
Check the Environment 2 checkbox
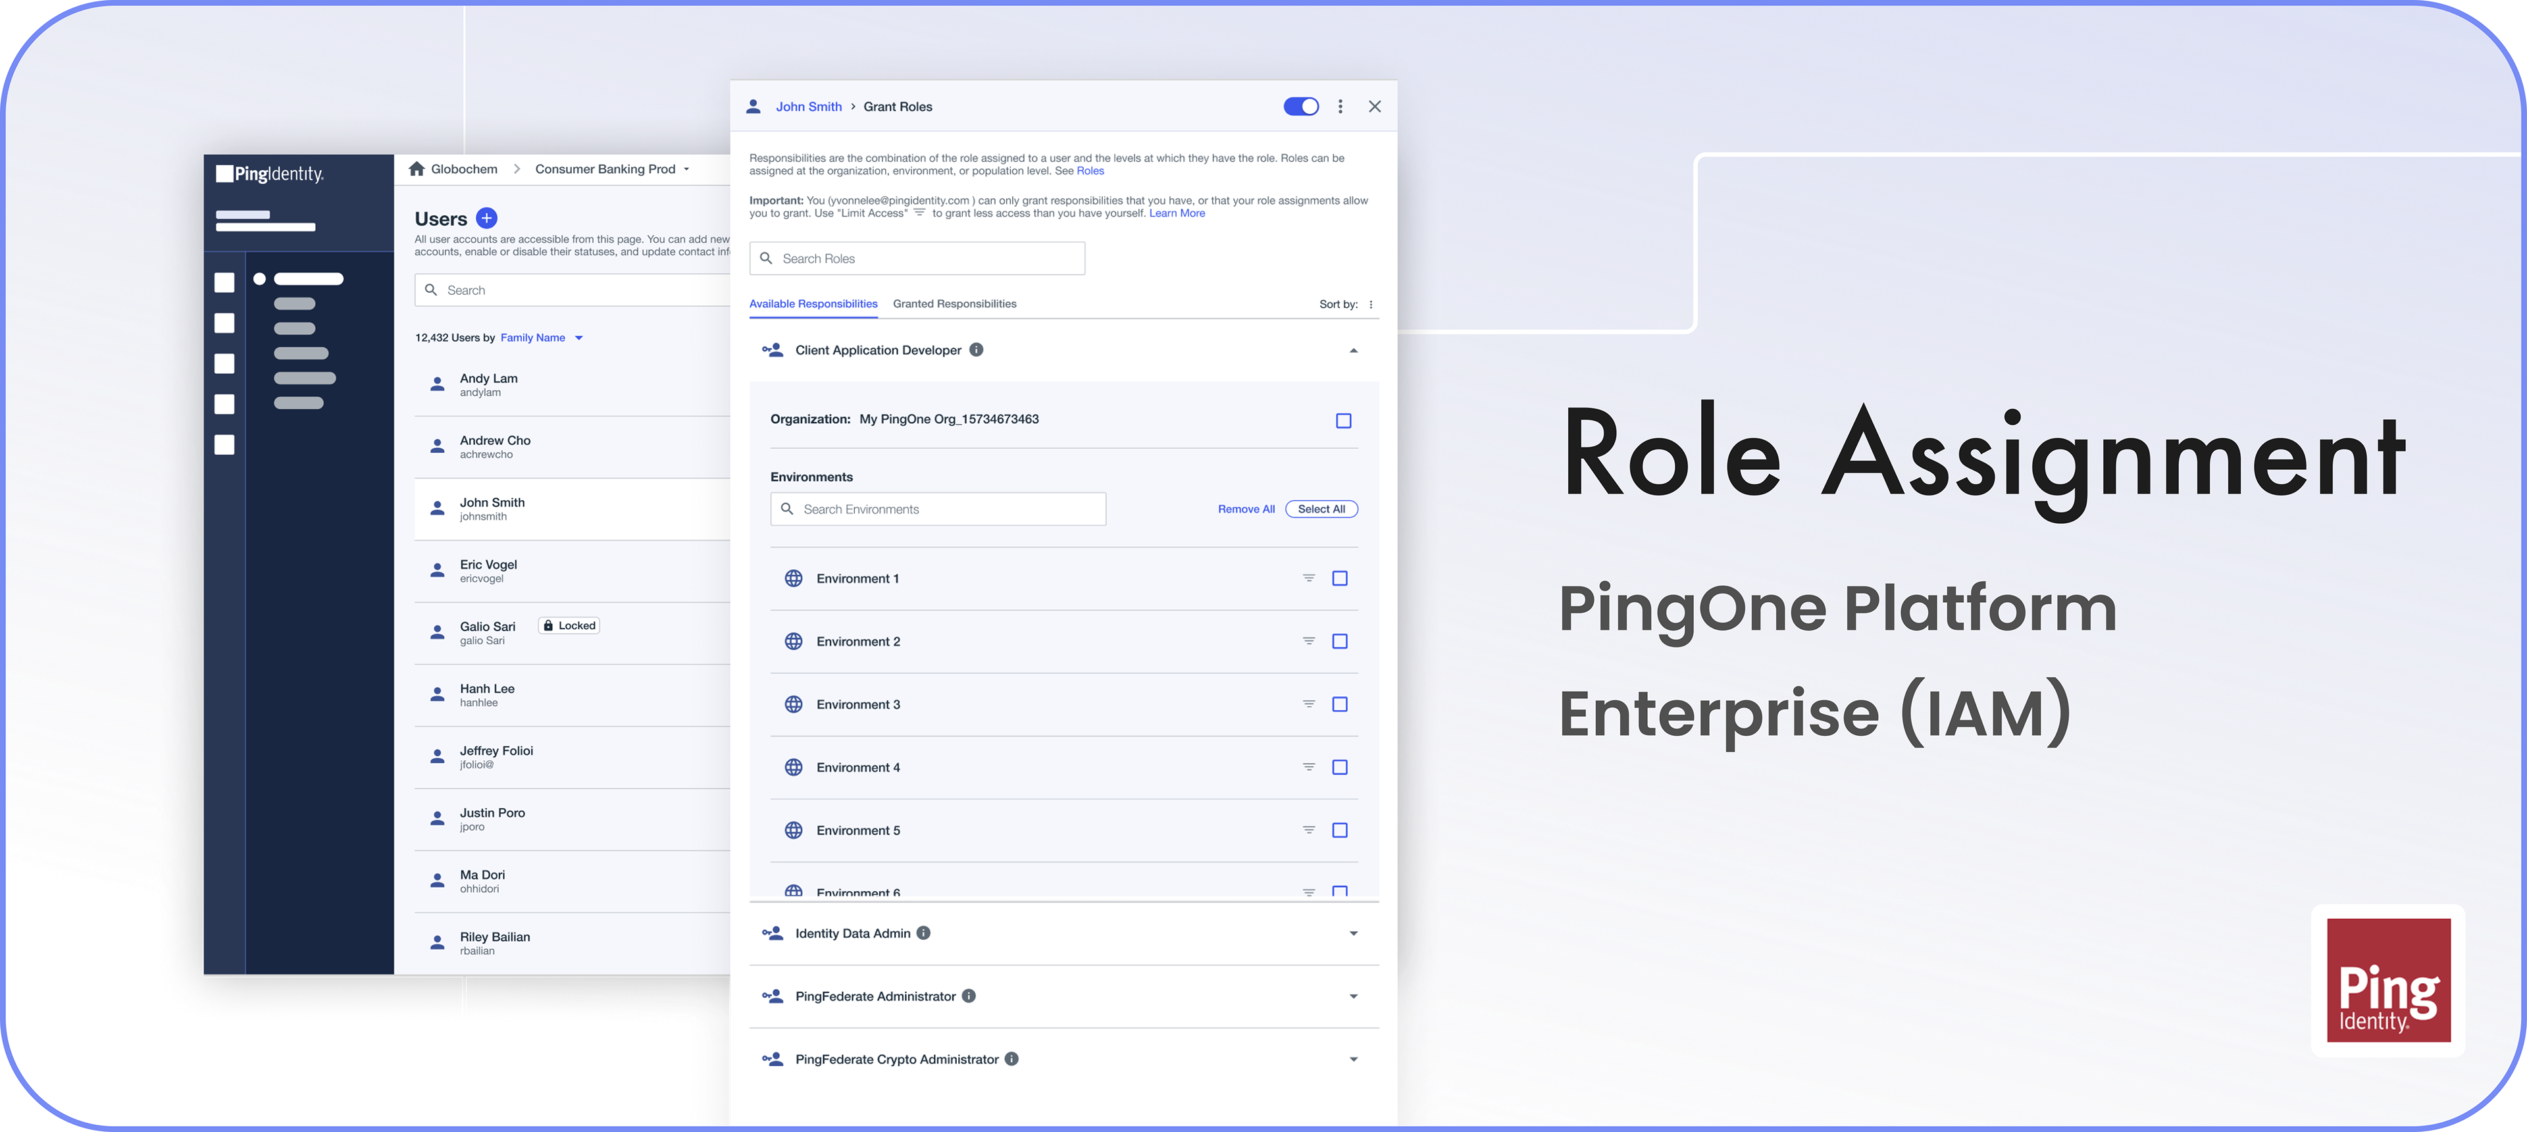click(x=1339, y=642)
